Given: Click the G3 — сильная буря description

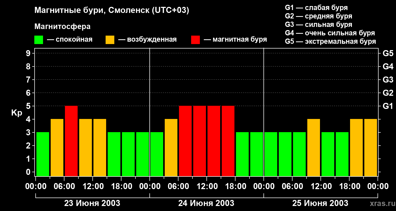Looking at the screenshot, I should (x=318, y=25).
